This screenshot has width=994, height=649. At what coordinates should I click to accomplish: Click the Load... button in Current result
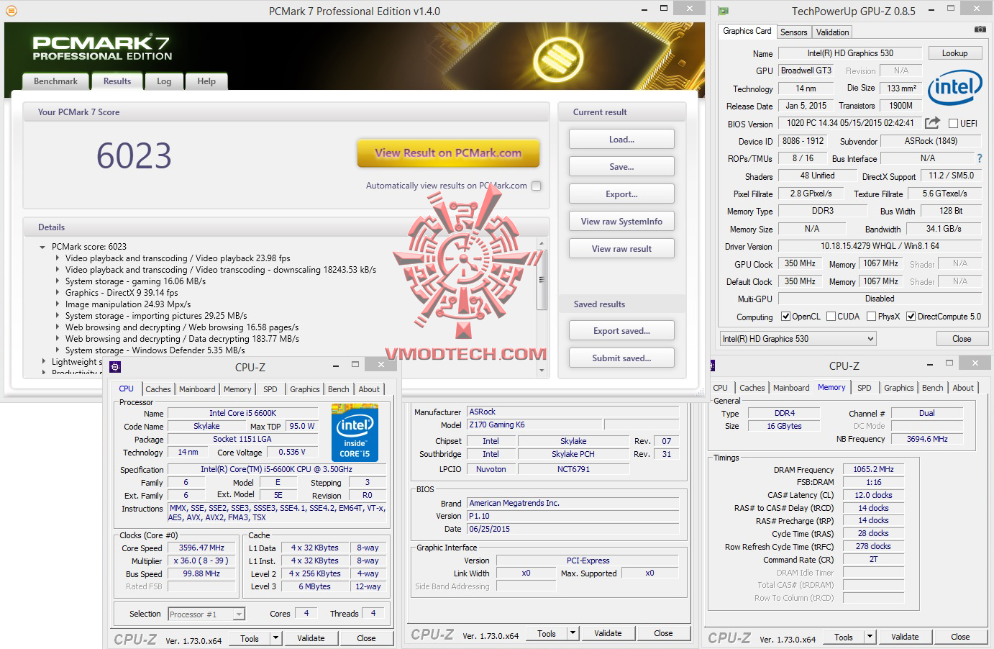tap(621, 140)
